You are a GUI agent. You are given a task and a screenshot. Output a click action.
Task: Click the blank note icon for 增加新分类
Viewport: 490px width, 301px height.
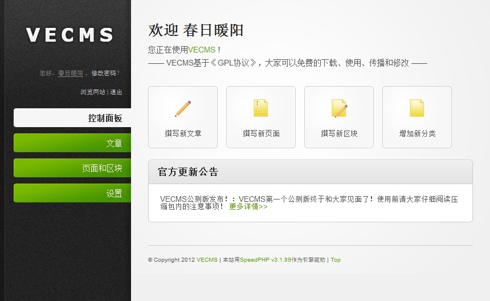click(x=417, y=108)
